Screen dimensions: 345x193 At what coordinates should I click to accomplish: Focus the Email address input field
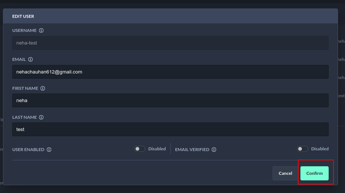[170, 72]
